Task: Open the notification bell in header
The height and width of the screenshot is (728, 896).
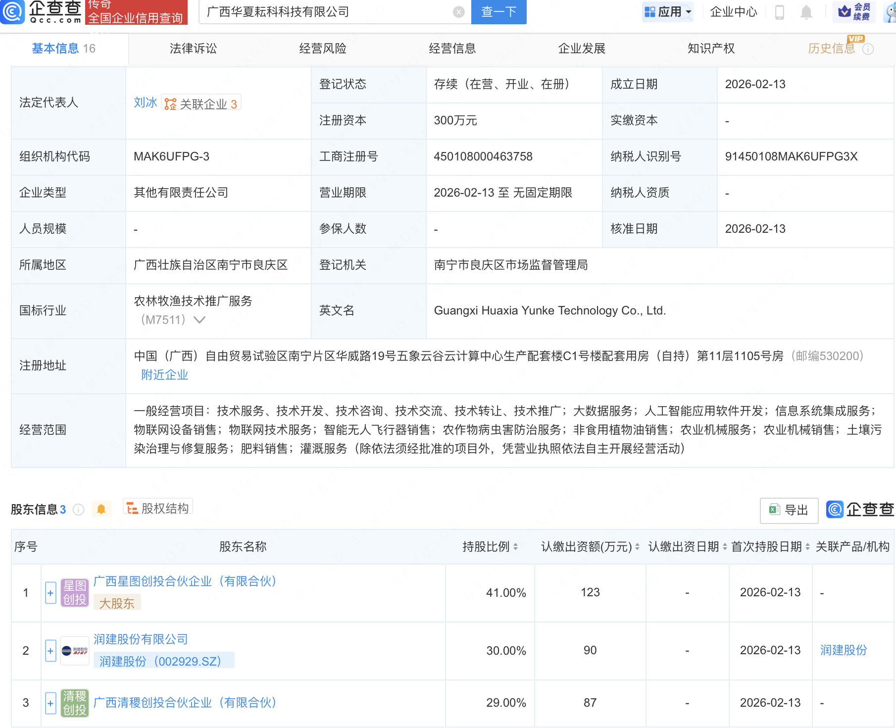Action: [806, 12]
